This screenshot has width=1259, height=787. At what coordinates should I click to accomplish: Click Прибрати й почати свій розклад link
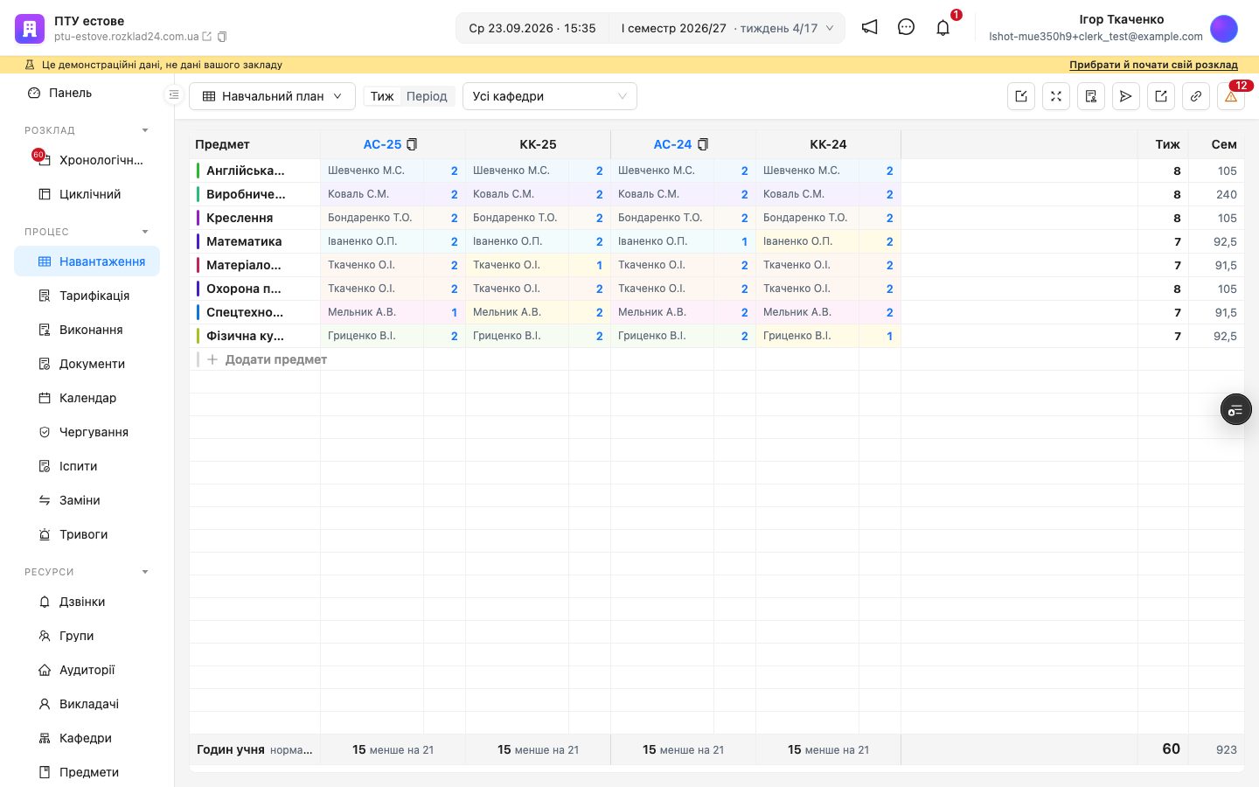[x=1153, y=65]
